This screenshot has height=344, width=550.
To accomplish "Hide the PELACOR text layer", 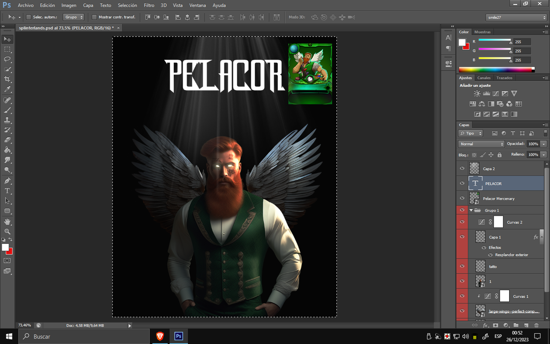I will (x=462, y=183).
